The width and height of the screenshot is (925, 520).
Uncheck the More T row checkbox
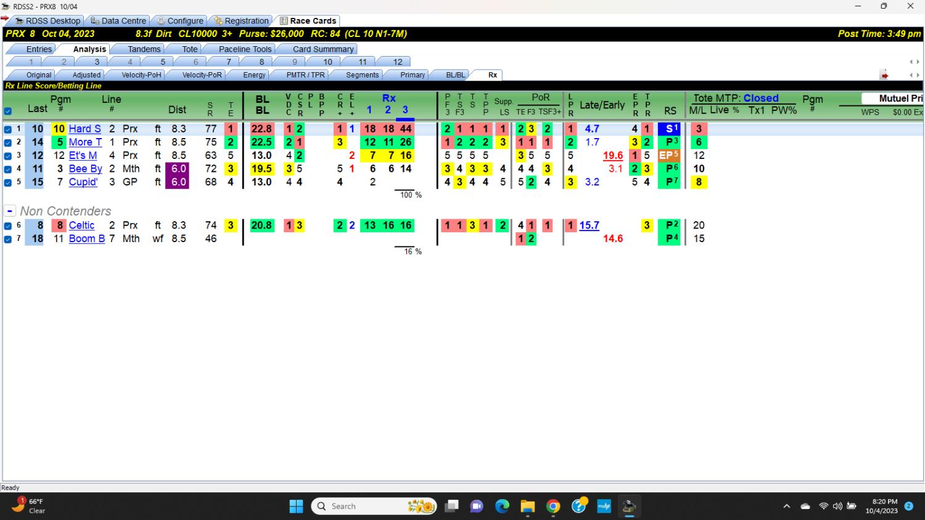[8, 143]
